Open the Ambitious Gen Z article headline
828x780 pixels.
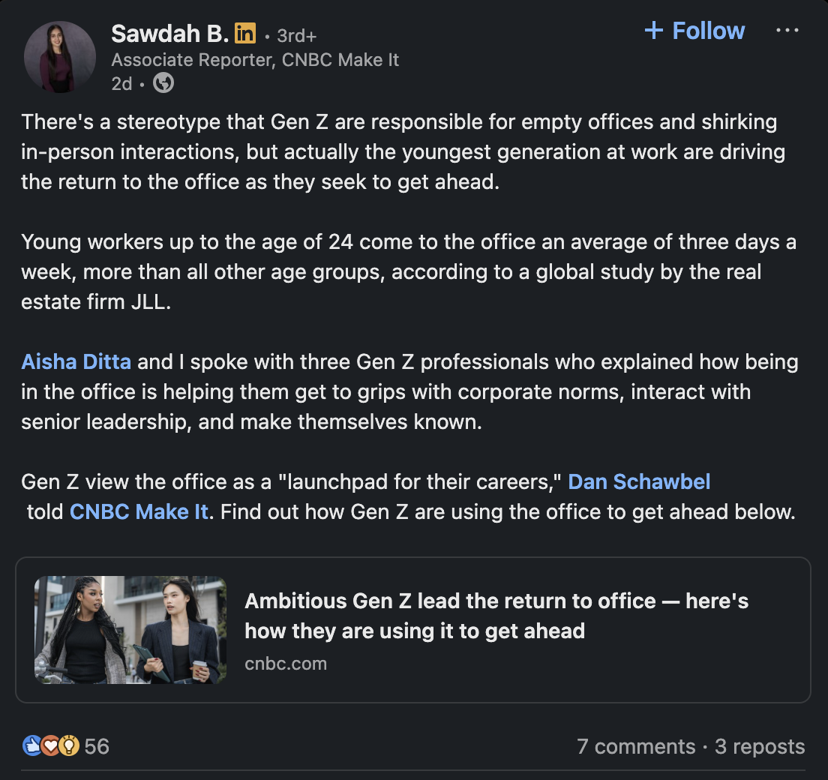496,615
